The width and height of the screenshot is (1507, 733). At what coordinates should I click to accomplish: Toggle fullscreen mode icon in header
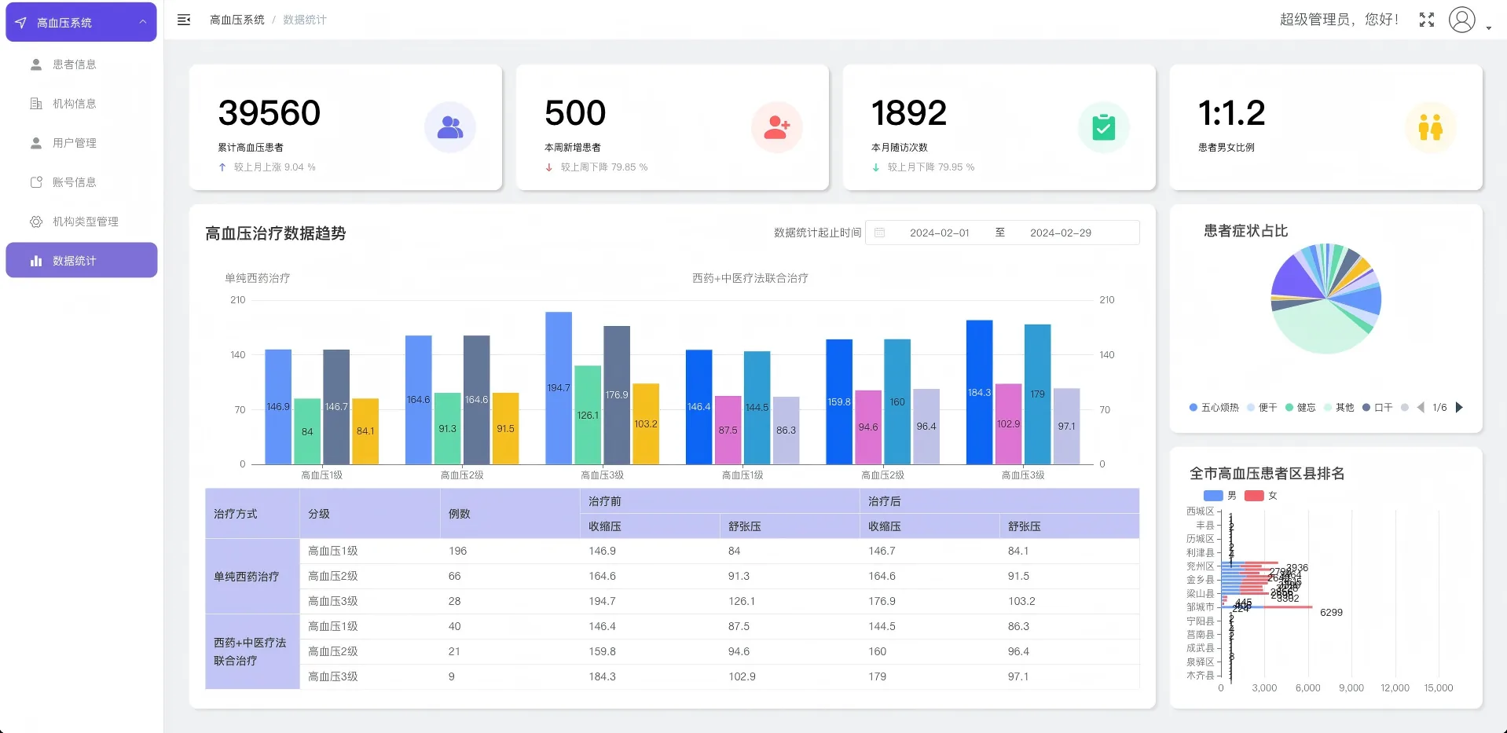(1427, 20)
